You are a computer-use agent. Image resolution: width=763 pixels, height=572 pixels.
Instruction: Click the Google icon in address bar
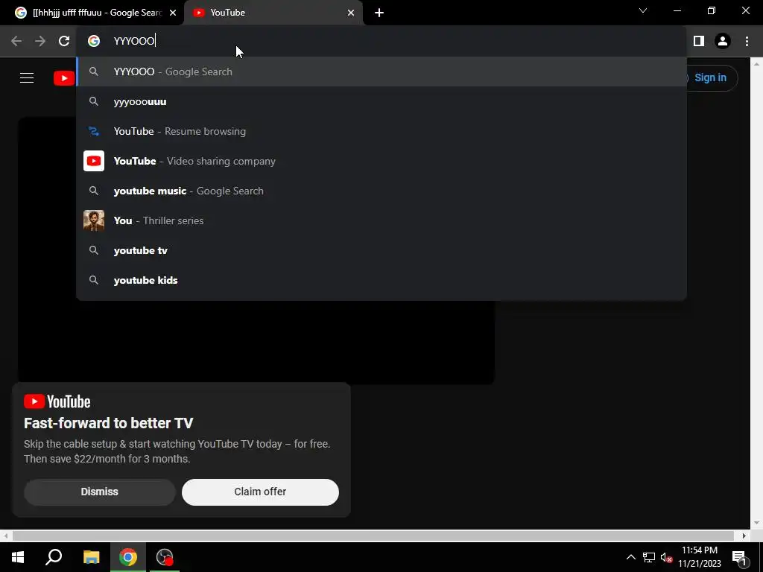tap(94, 41)
